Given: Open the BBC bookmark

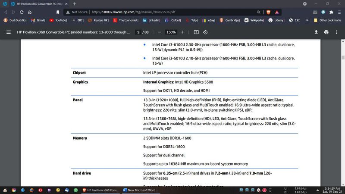Looking at the screenshot, I should [x=78, y=20].
